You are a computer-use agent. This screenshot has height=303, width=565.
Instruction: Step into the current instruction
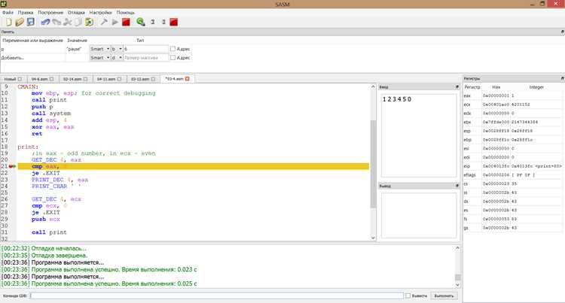(x=163, y=22)
